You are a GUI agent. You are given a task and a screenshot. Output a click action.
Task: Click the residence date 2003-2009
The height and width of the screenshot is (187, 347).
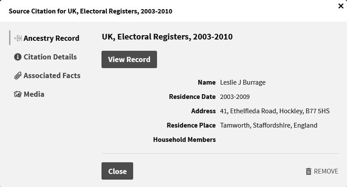[235, 97]
